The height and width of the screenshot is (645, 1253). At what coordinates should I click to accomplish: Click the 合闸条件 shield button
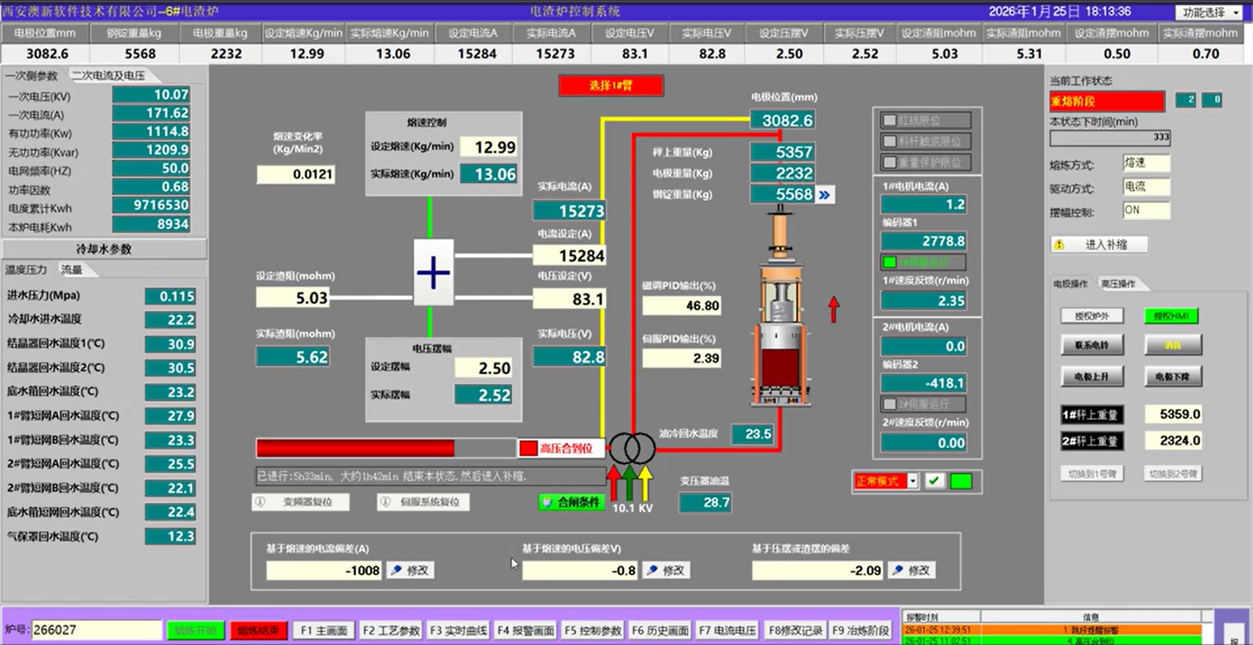(x=571, y=502)
